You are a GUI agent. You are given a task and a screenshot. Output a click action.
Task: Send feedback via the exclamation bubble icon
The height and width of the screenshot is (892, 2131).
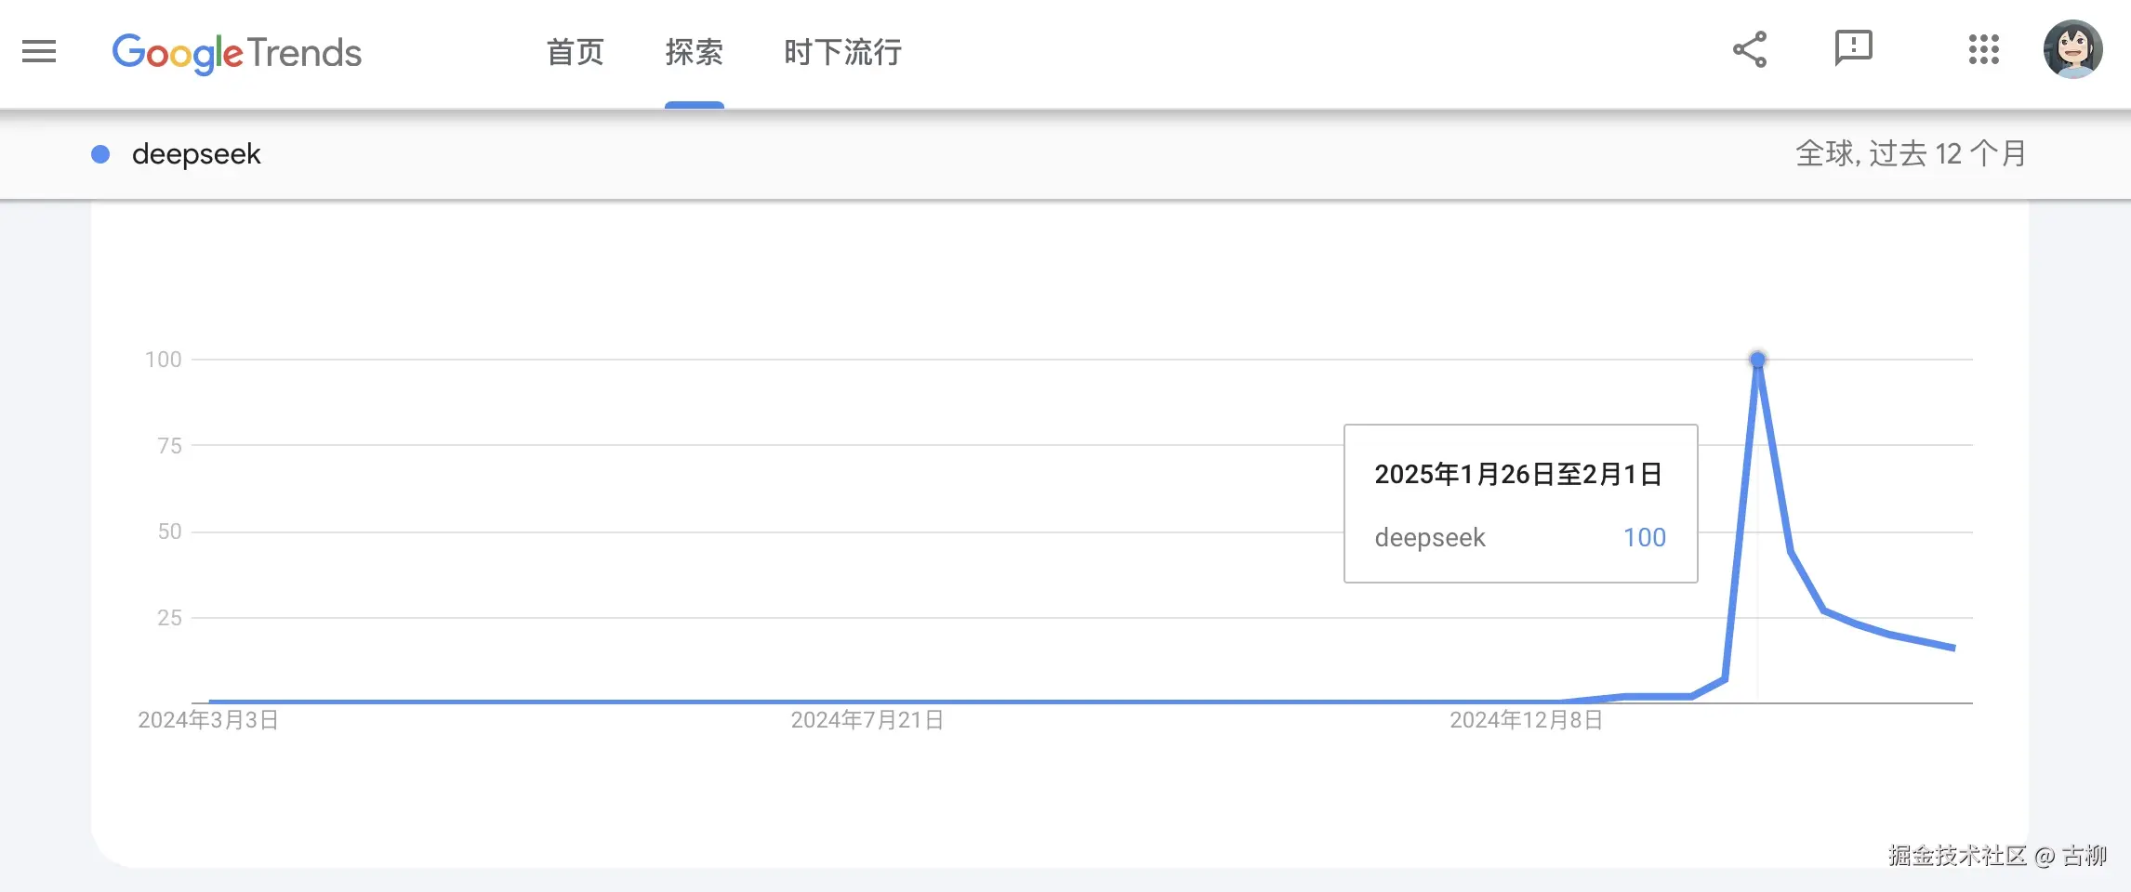1853,48
